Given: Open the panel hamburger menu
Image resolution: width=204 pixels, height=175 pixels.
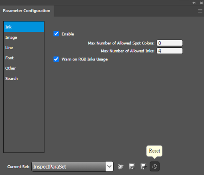Looking at the screenshot, I should pyautogui.click(x=200, y=11).
